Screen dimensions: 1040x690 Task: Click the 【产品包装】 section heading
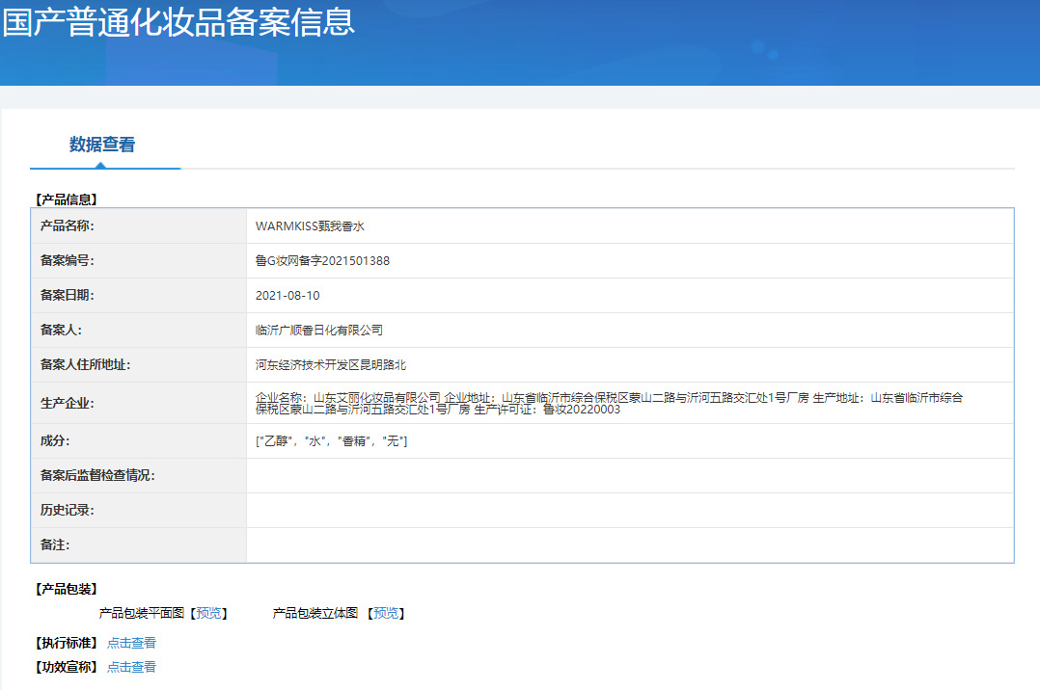67,589
